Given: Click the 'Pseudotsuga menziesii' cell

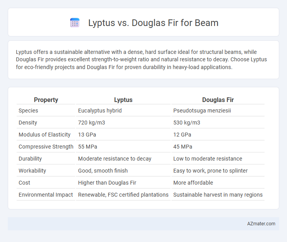Looking at the screenshot, I should click(x=202, y=111).
